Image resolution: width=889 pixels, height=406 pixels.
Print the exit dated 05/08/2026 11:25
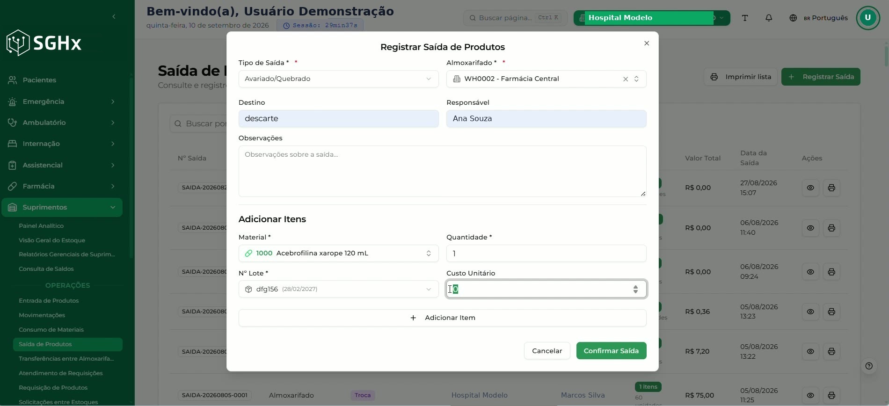[x=831, y=395]
